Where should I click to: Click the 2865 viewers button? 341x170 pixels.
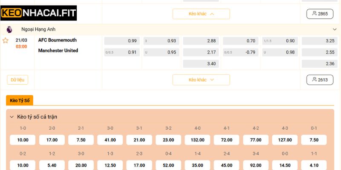point(320,14)
